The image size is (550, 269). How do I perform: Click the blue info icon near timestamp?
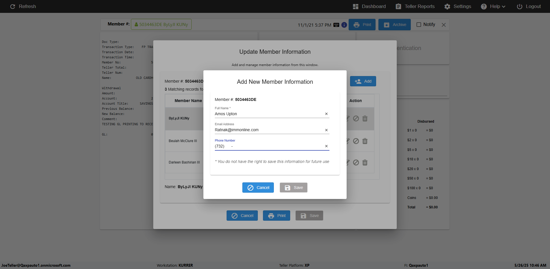[344, 25]
